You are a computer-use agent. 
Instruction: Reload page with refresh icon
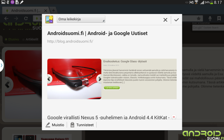[x=26, y=18]
